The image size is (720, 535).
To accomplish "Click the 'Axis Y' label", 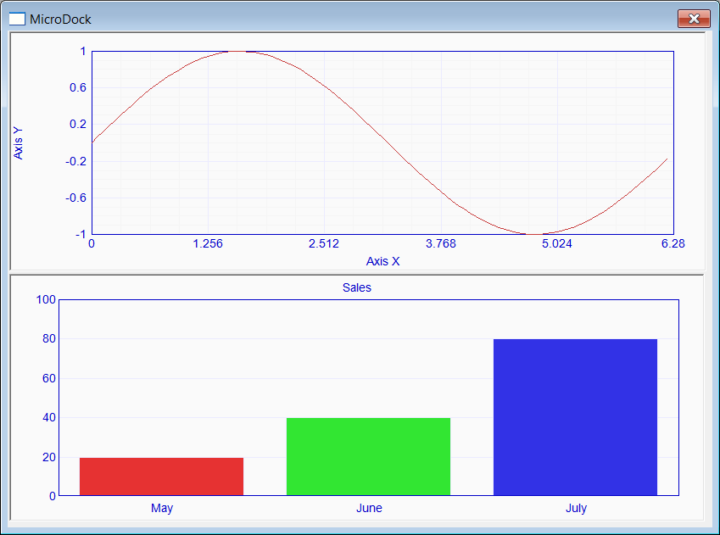I will [18, 143].
